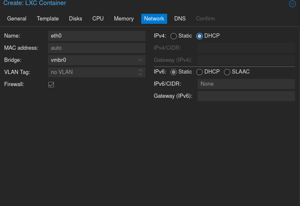Open the Template tab
Viewport: 300px width, 206px height.
point(48,18)
